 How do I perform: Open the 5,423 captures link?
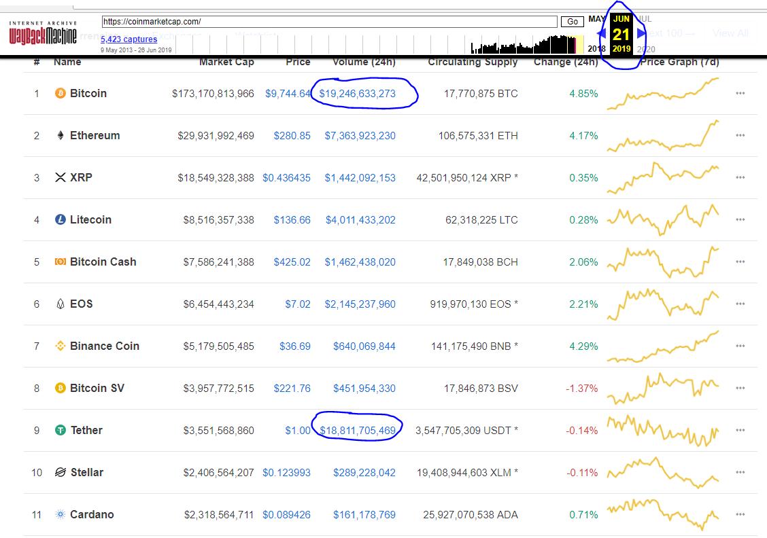pyautogui.click(x=129, y=39)
